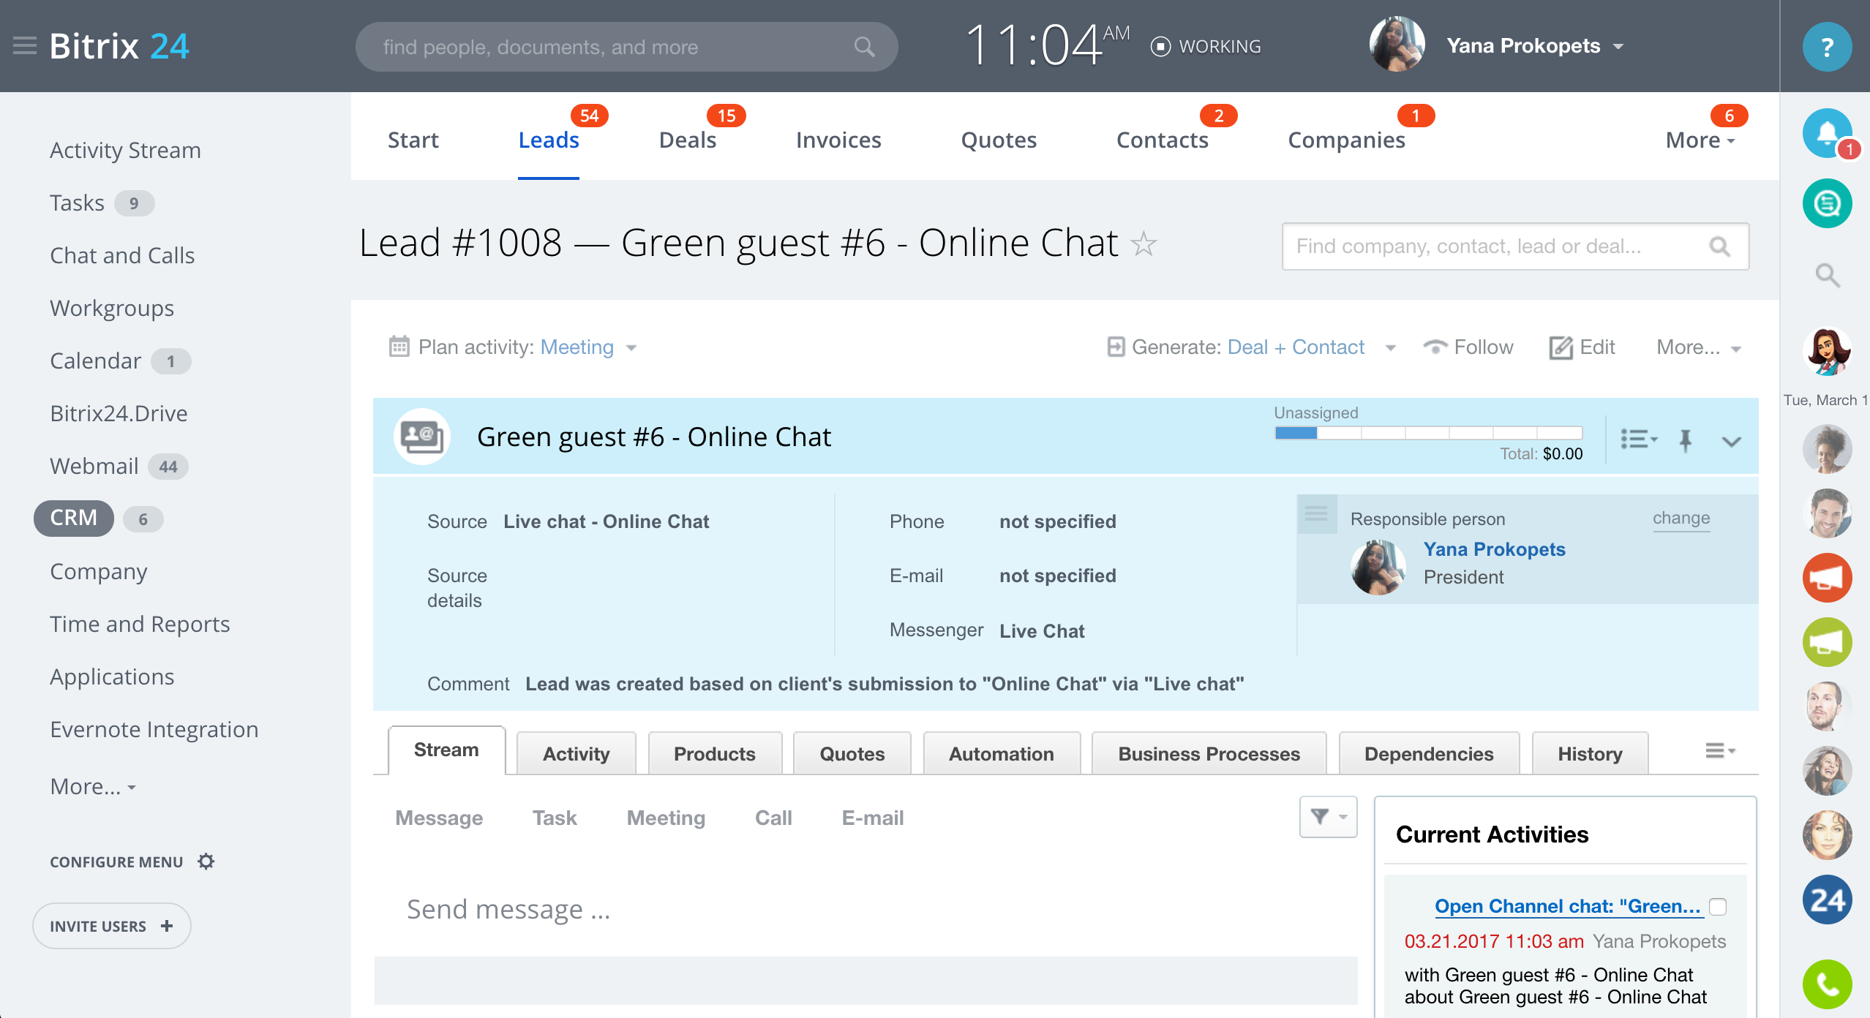Click the help question mark icon
The image size is (1870, 1018).
coord(1826,47)
